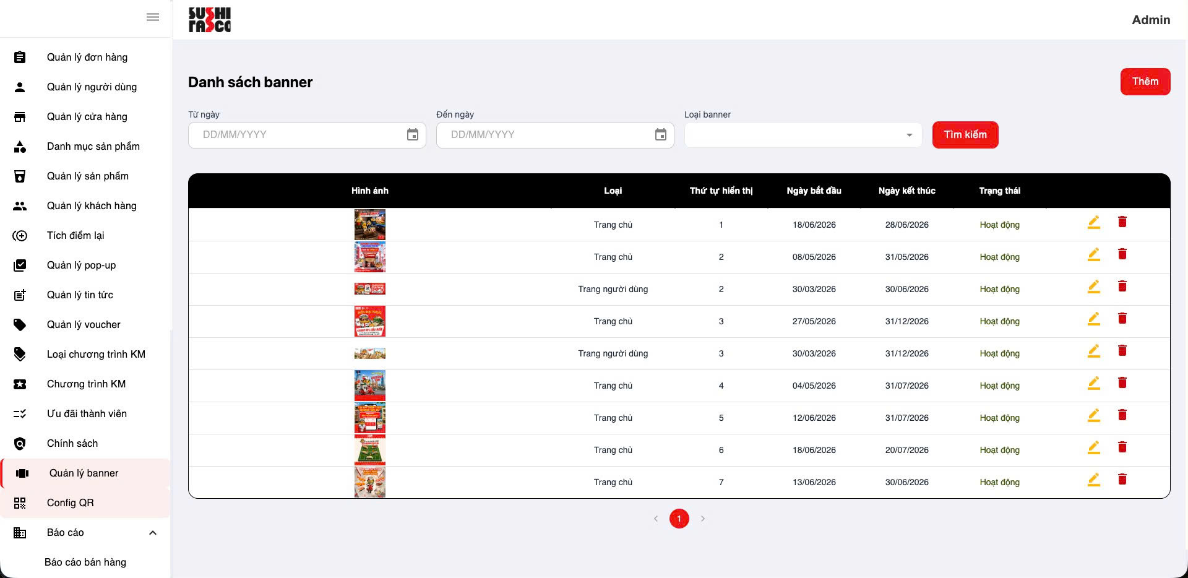
Task: Open Báo cáo bán hàng
Action: click(85, 562)
